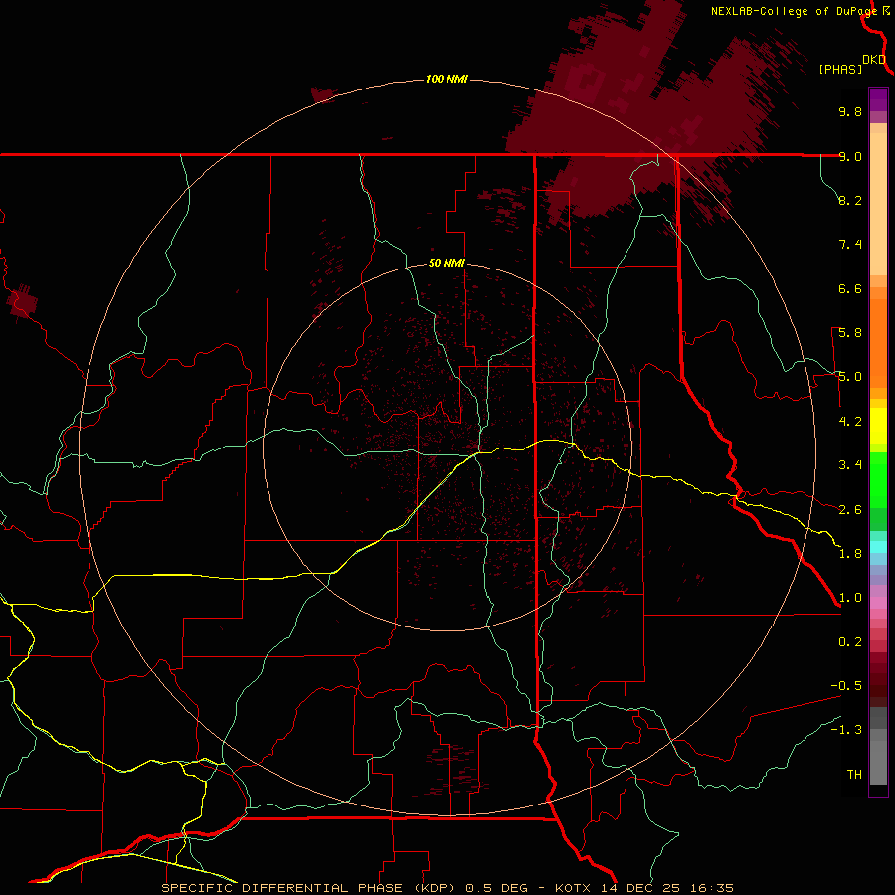Click the 3.4 scale value
This screenshot has height=895, width=895.
(x=850, y=465)
